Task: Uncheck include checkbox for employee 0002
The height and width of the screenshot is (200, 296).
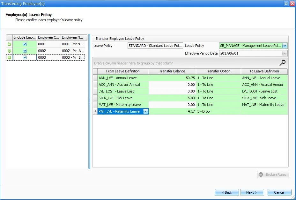Action: tap(25, 51)
